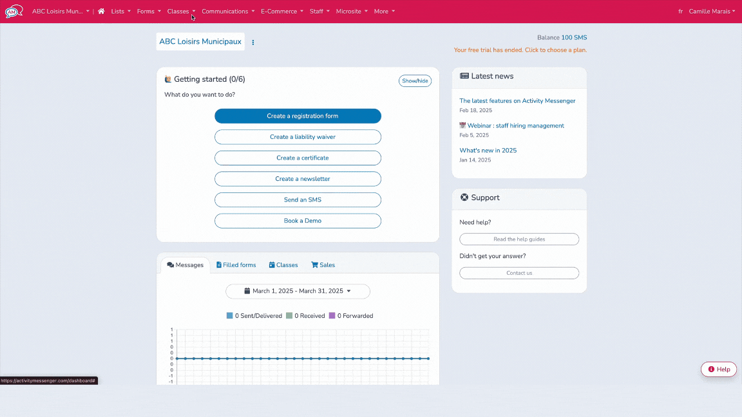Select the Messages tab chat bubble icon

tap(169, 264)
